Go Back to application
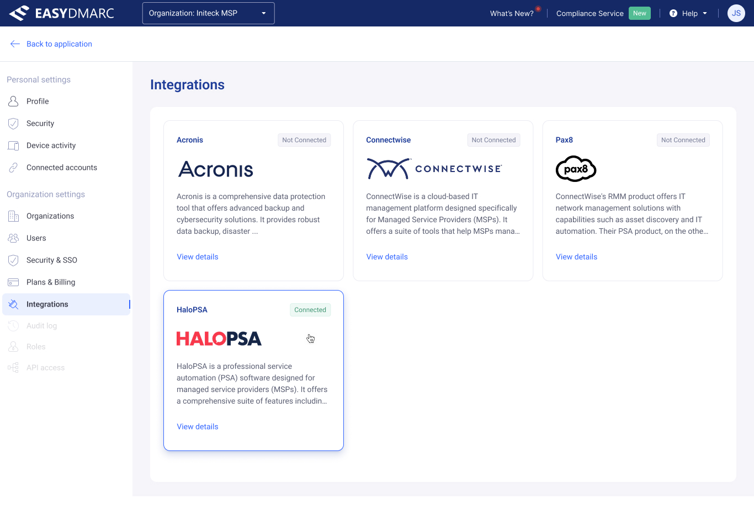 [x=59, y=44]
